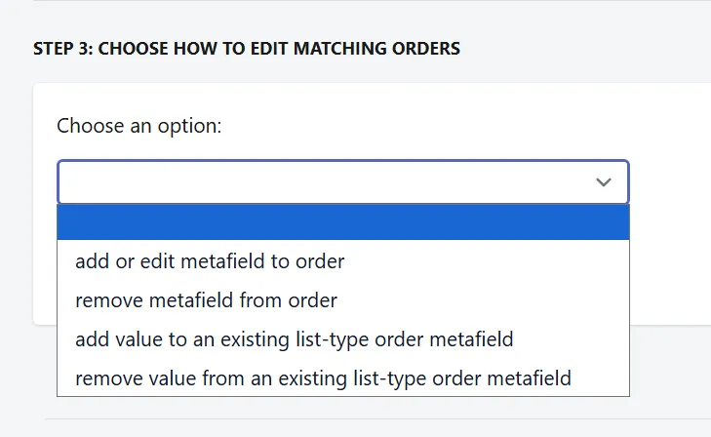This screenshot has width=711, height=437.
Task: Collapse the open edit-option select box
Action: 343,181
